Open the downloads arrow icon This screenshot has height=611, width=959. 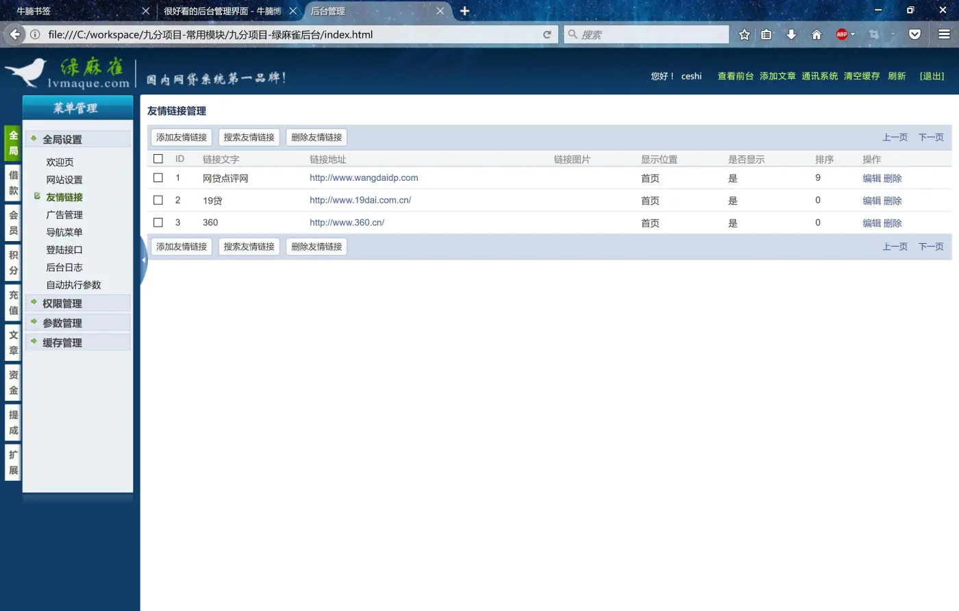(x=791, y=34)
